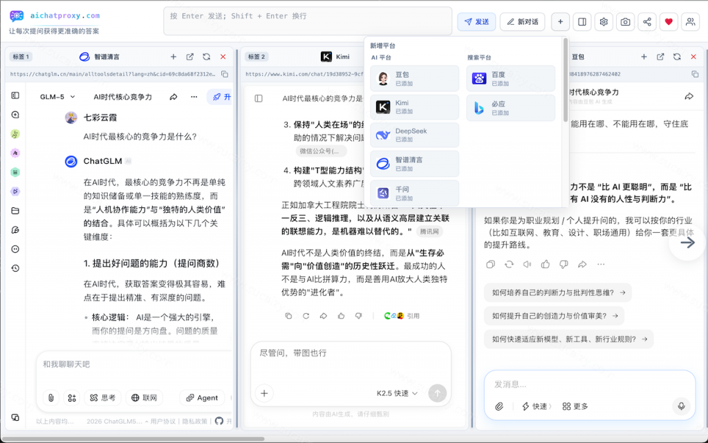Image resolution: width=708 pixels, height=443 pixels.
Task: Play 豆包 response audio speaker icon
Action: [x=527, y=265]
